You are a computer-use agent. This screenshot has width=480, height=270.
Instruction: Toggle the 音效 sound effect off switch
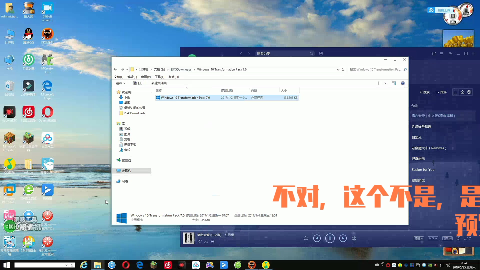pyautogui.click(x=447, y=238)
